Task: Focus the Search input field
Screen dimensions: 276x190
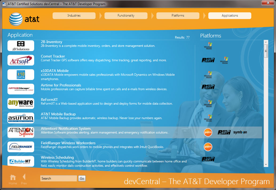Action: (58, 178)
